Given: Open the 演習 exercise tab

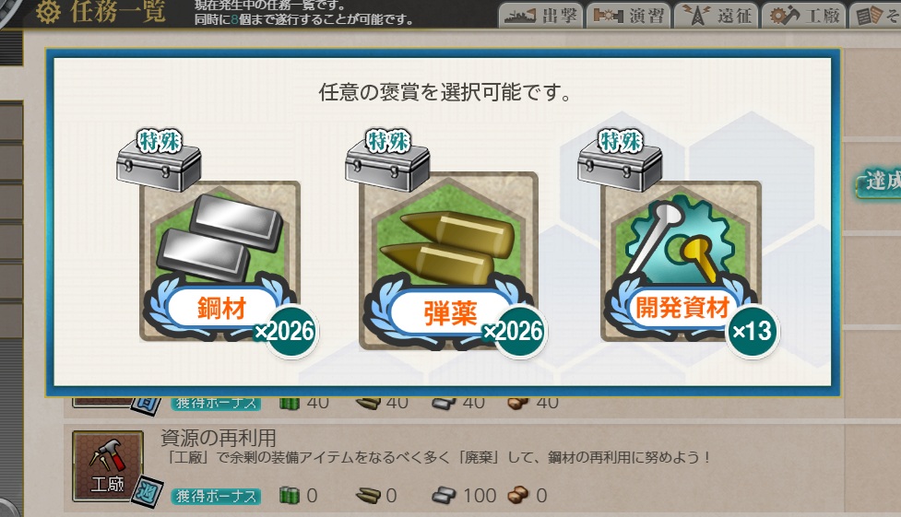Looking at the screenshot, I should point(629,15).
